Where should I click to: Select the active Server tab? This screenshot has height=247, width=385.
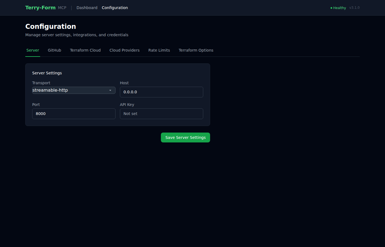tap(32, 50)
